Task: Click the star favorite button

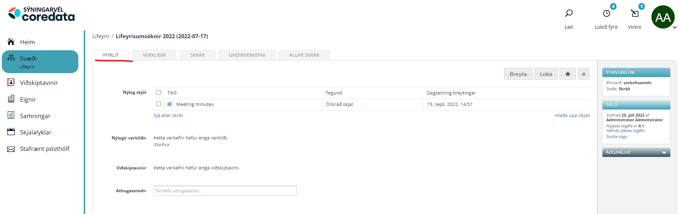Action: (x=568, y=74)
